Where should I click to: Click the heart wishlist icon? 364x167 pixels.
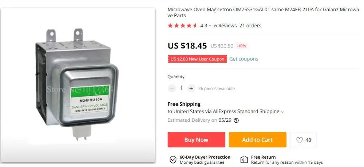tap(300, 140)
